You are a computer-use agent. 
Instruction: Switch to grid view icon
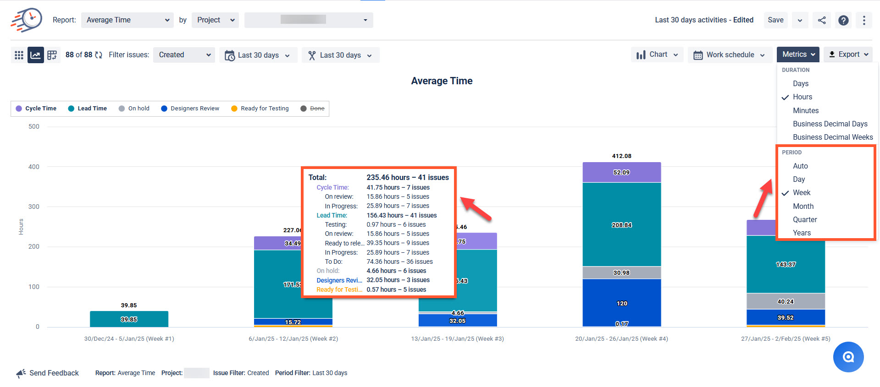(19, 55)
